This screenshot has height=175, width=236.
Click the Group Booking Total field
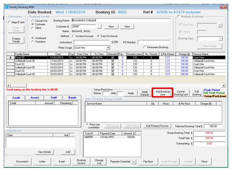coord(209,133)
